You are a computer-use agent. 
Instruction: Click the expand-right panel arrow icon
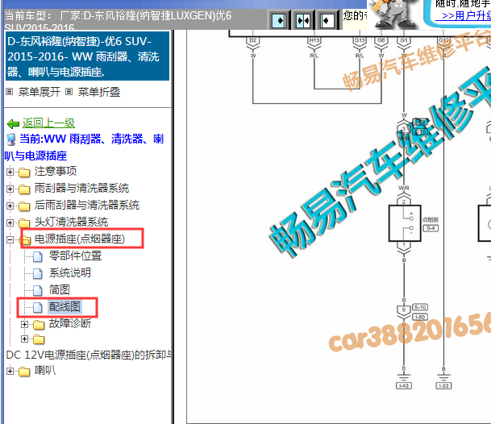(x=279, y=21)
